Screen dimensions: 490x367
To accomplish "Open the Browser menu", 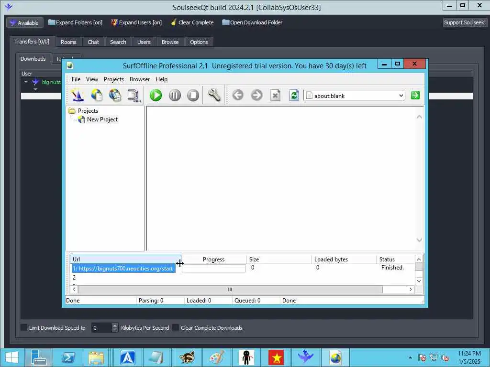I will pos(140,79).
